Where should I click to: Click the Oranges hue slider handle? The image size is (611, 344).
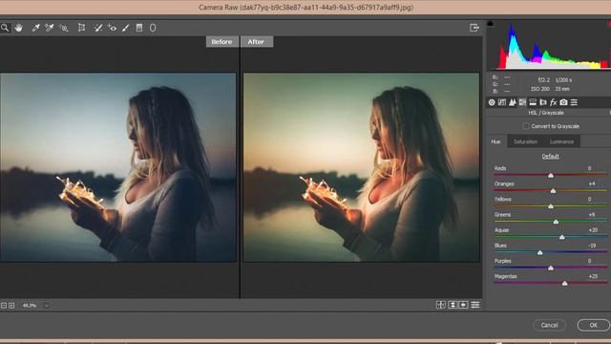(x=553, y=191)
